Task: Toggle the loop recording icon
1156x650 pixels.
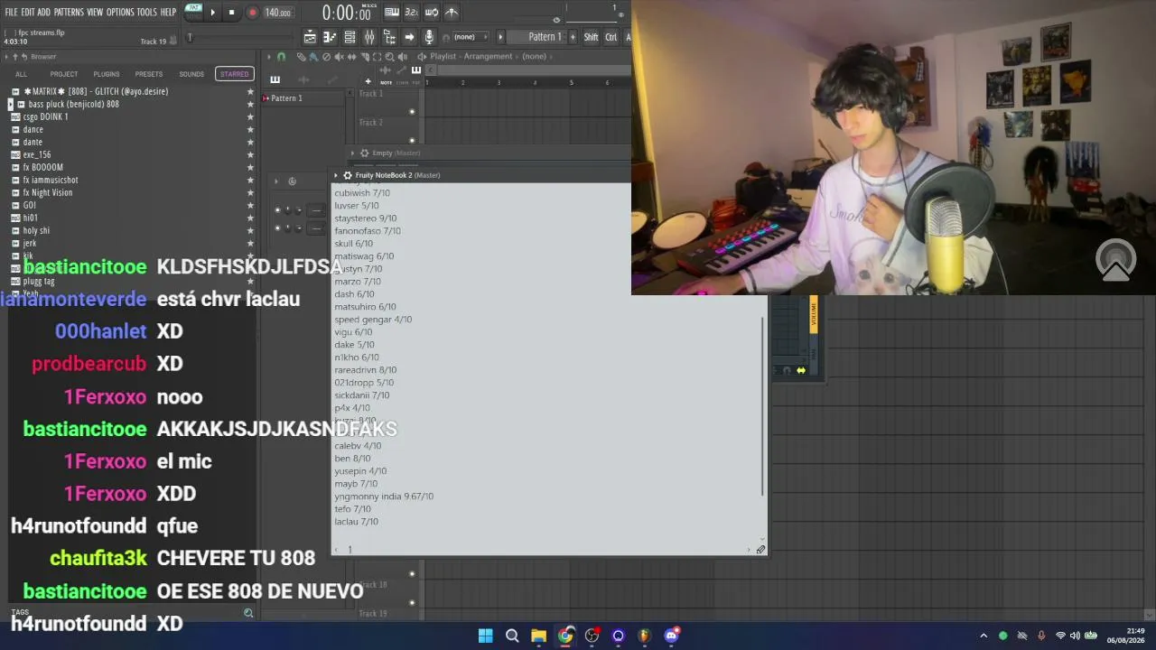Action: pos(432,13)
